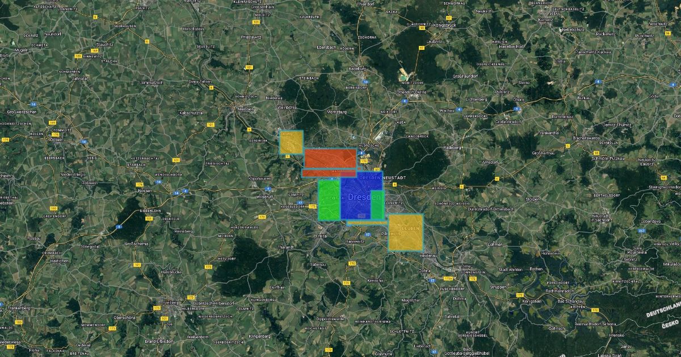Viewport: 681px width, 357px height.
Task: Click the yellow Leuben overlay square
Action: [x=405, y=232]
